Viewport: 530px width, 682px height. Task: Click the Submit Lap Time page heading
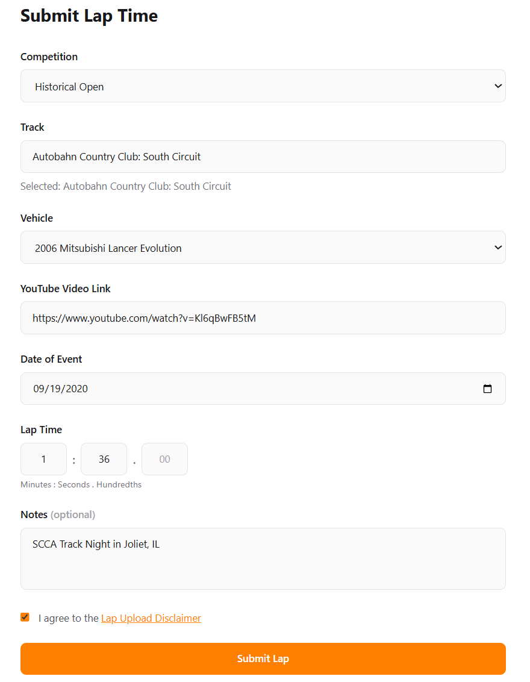click(x=89, y=16)
